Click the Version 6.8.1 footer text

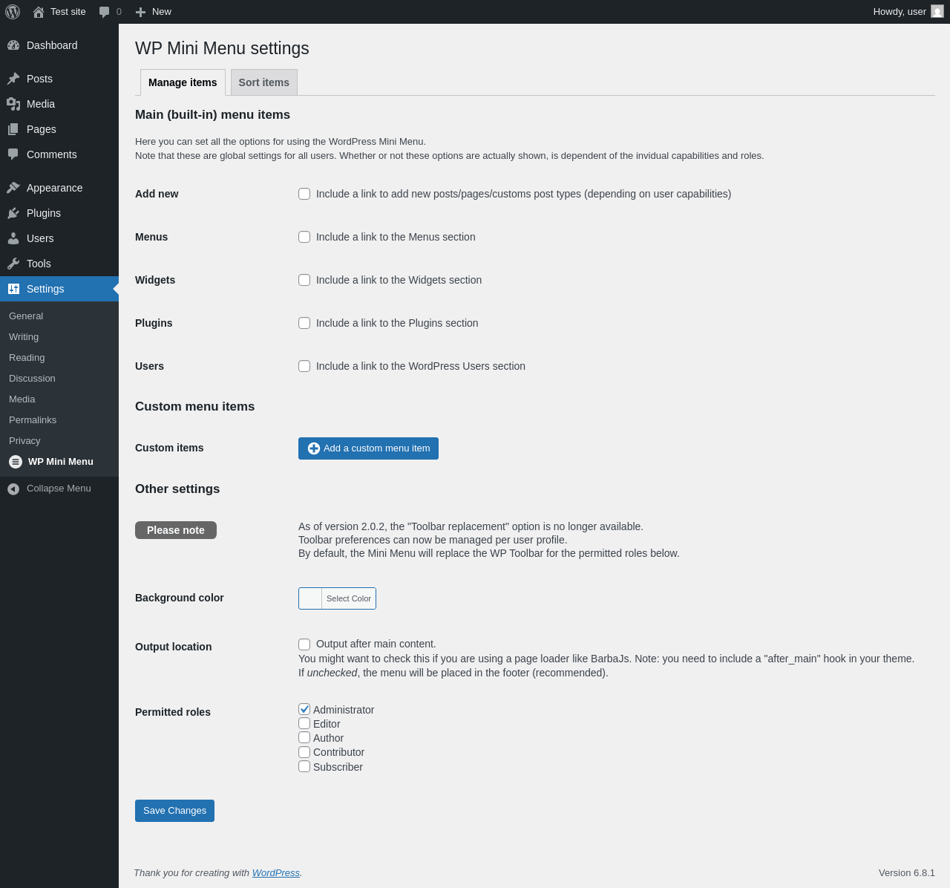(907, 872)
